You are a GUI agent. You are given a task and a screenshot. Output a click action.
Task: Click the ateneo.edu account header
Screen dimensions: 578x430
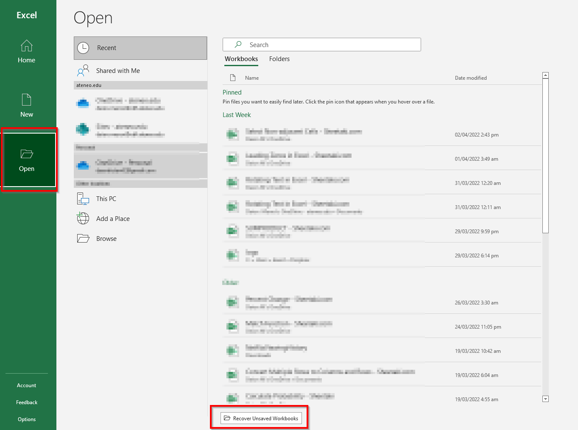[140, 85]
